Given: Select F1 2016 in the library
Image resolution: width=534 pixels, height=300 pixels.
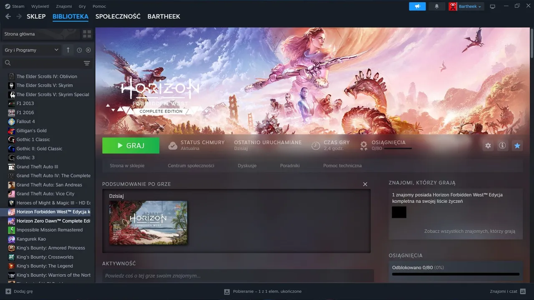Looking at the screenshot, I should point(25,112).
